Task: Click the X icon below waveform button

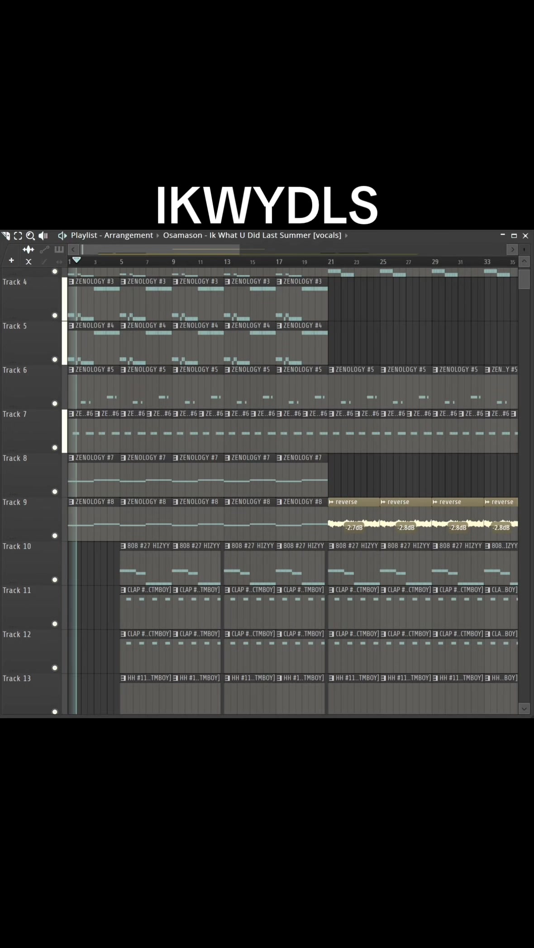Action: pos(29,261)
